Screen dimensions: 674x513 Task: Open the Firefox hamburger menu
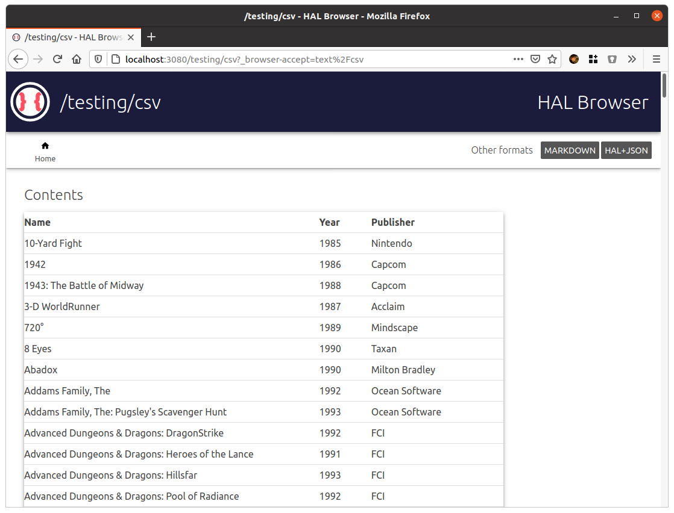click(x=657, y=59)
